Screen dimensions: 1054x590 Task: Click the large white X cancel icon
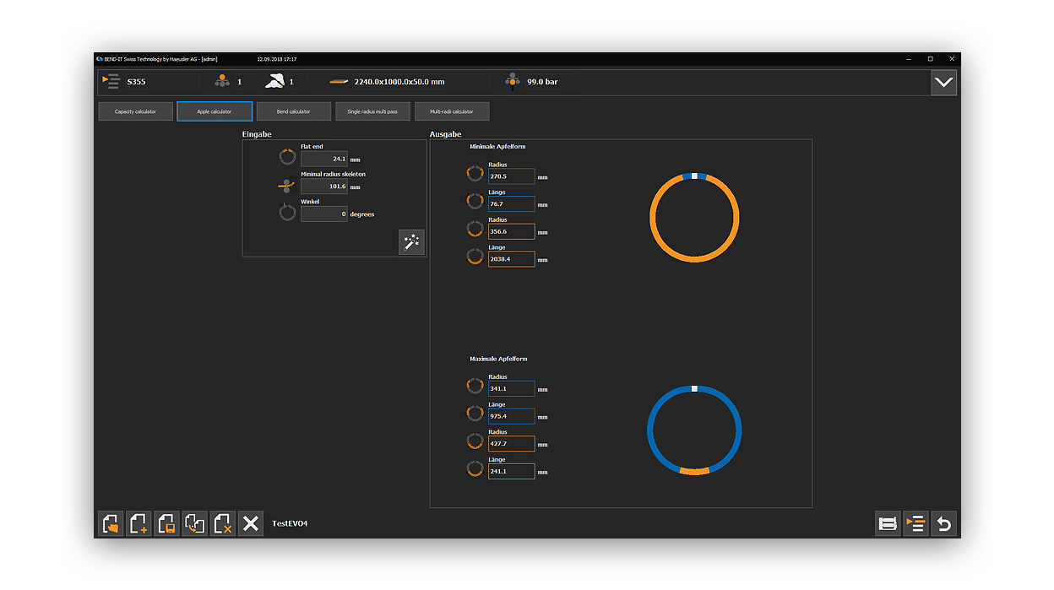point(250,524)
